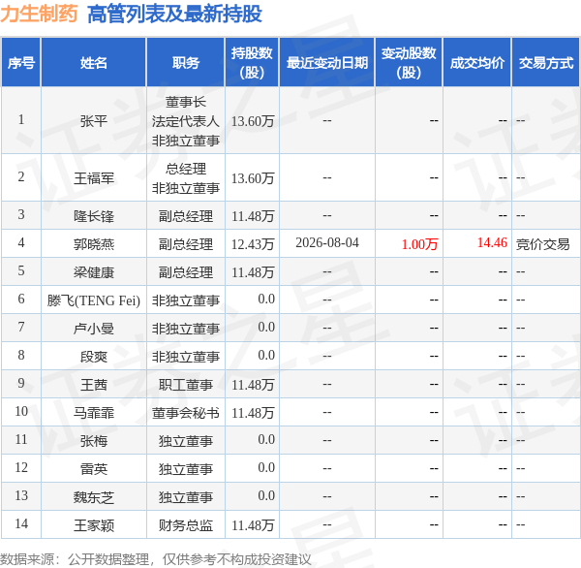581x568 pixels.
Task: Click the name 王茜
Action: 94,385
